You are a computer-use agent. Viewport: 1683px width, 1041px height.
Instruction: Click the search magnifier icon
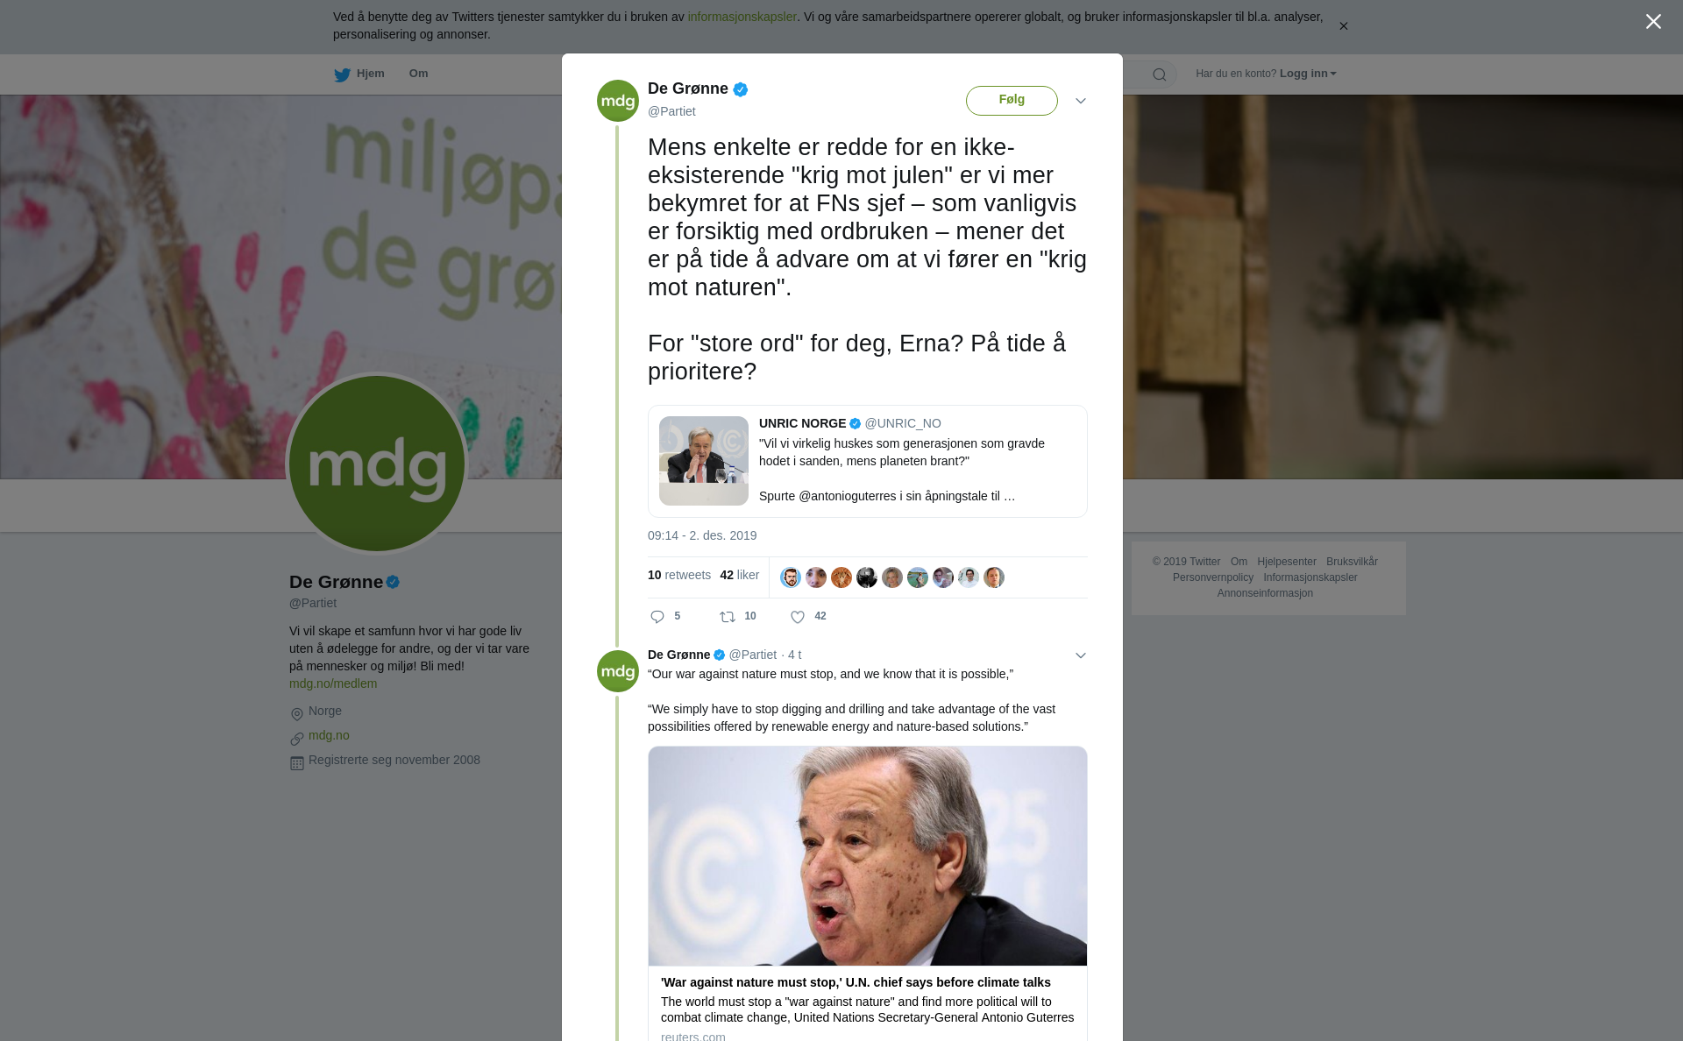click(1160, 74)
